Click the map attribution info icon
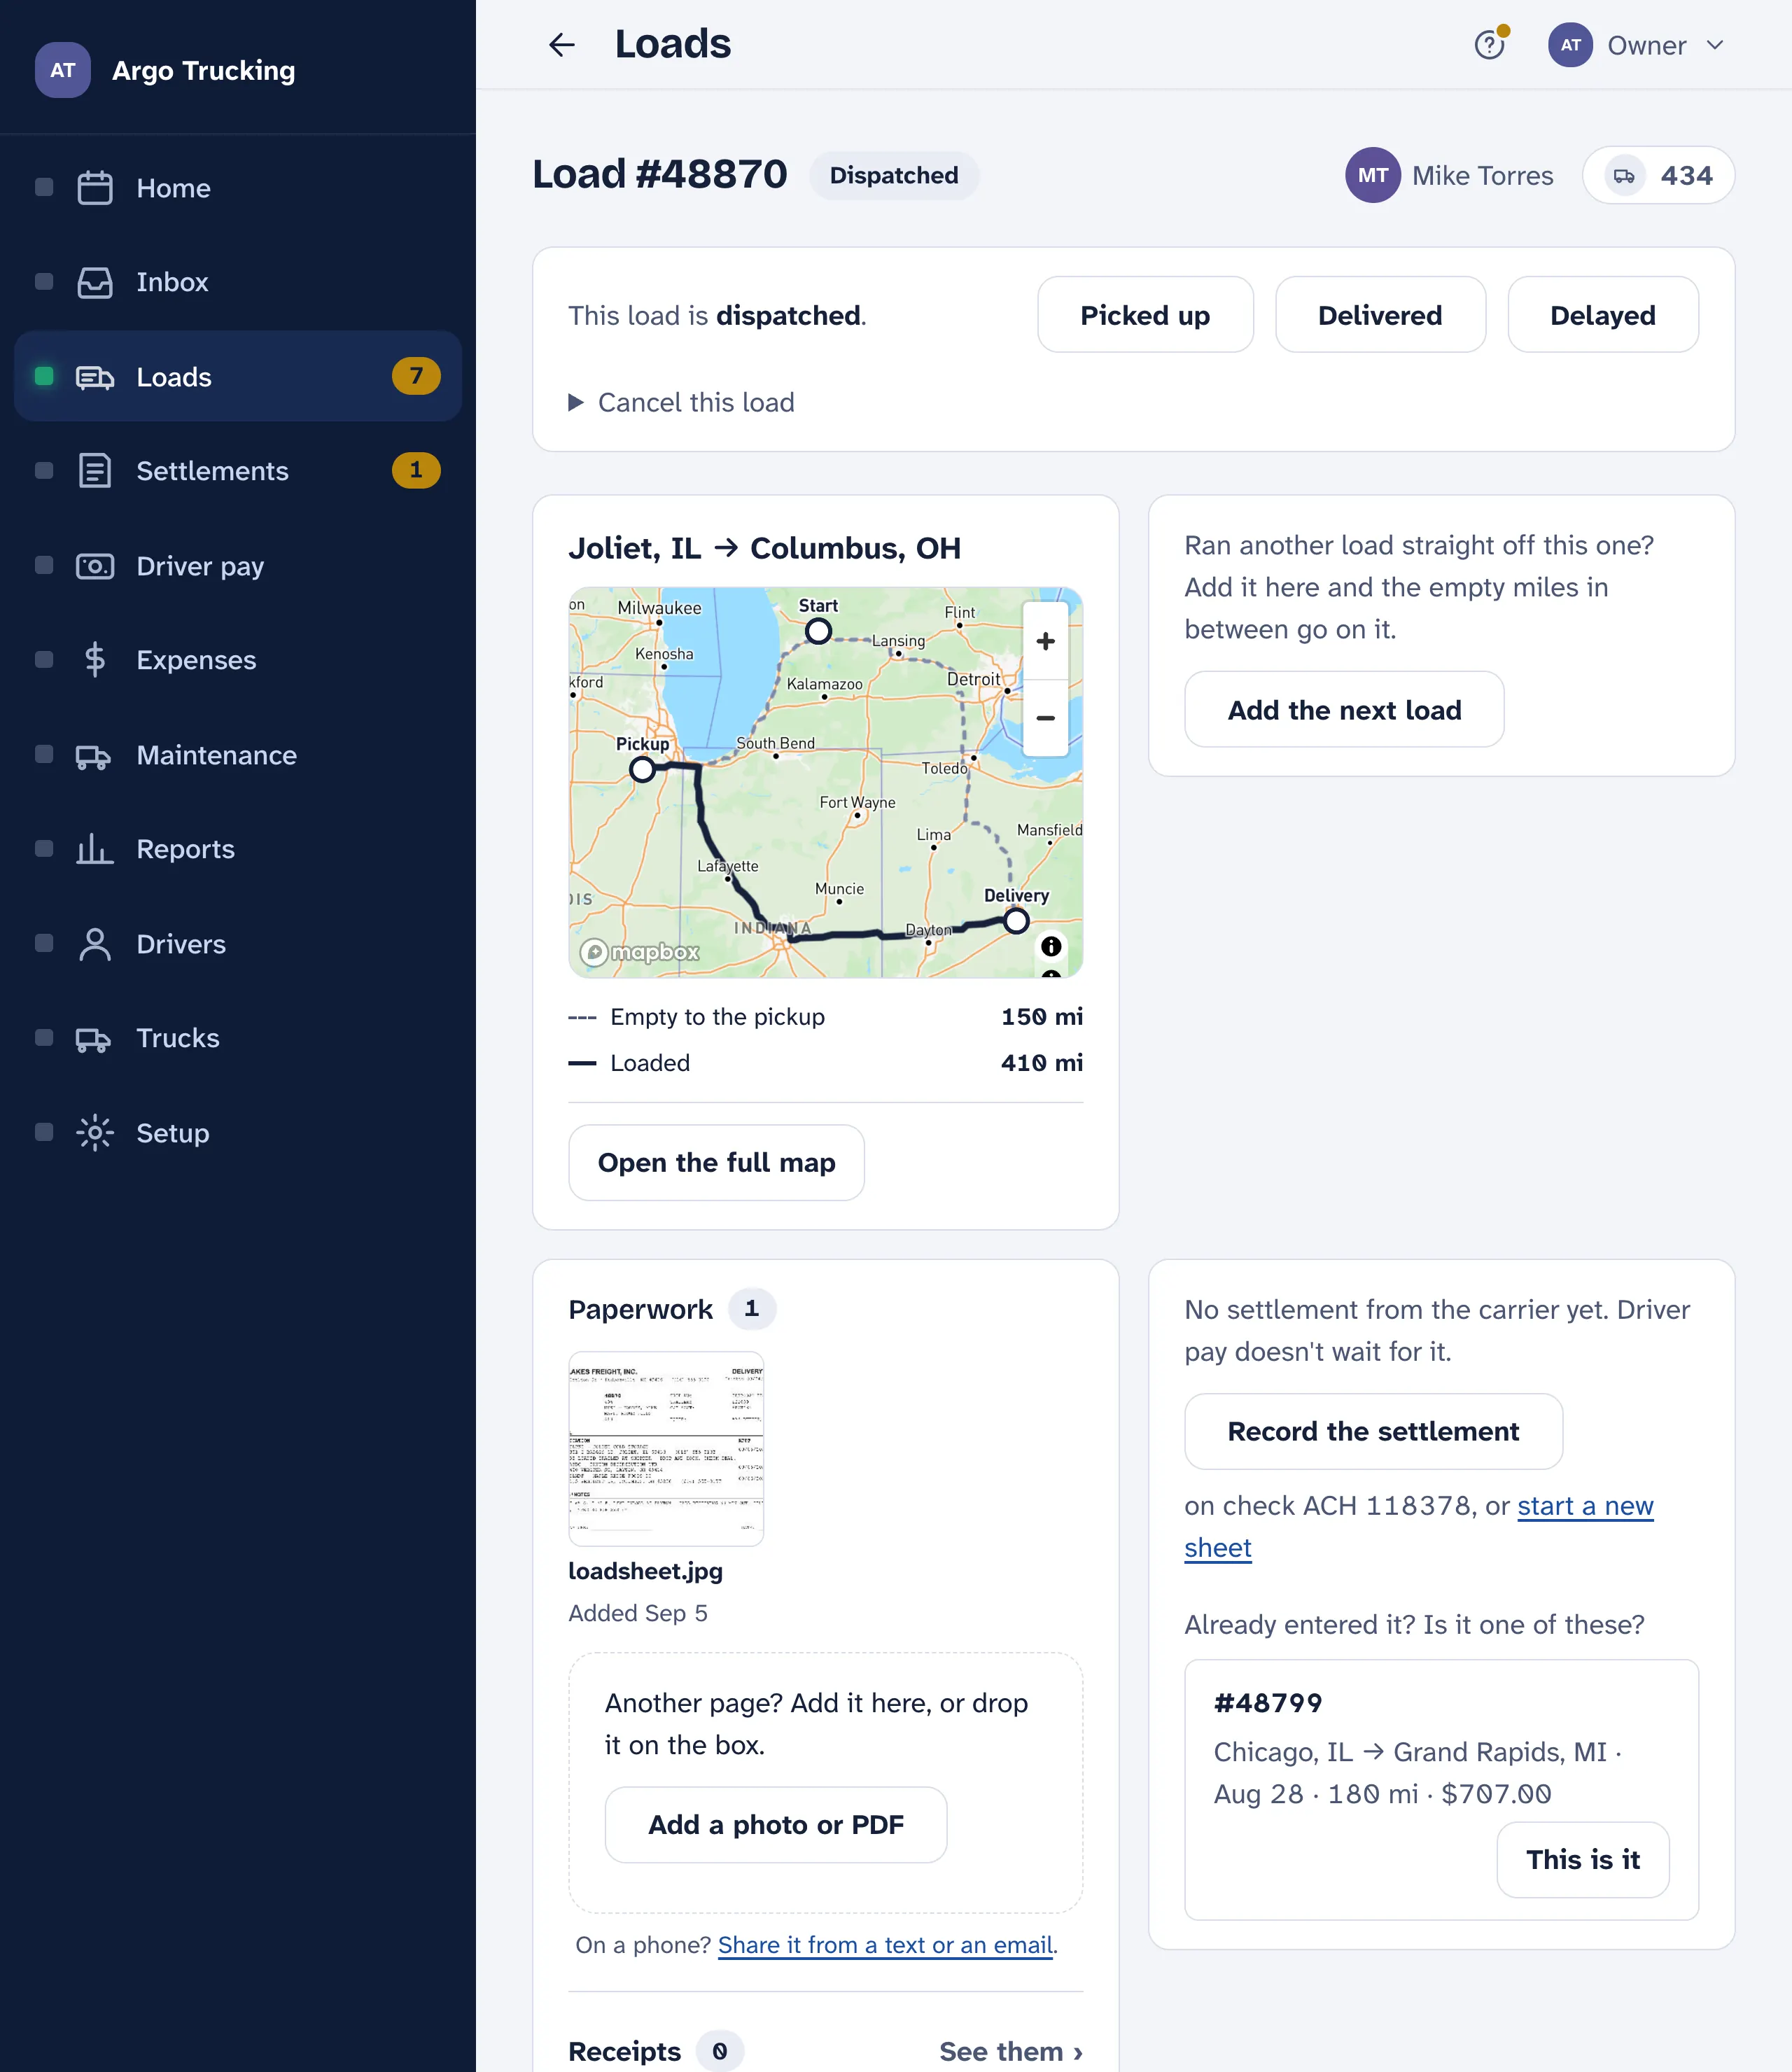The width and height of the screenshot is (1792, 2072). tap(1051, 946)
